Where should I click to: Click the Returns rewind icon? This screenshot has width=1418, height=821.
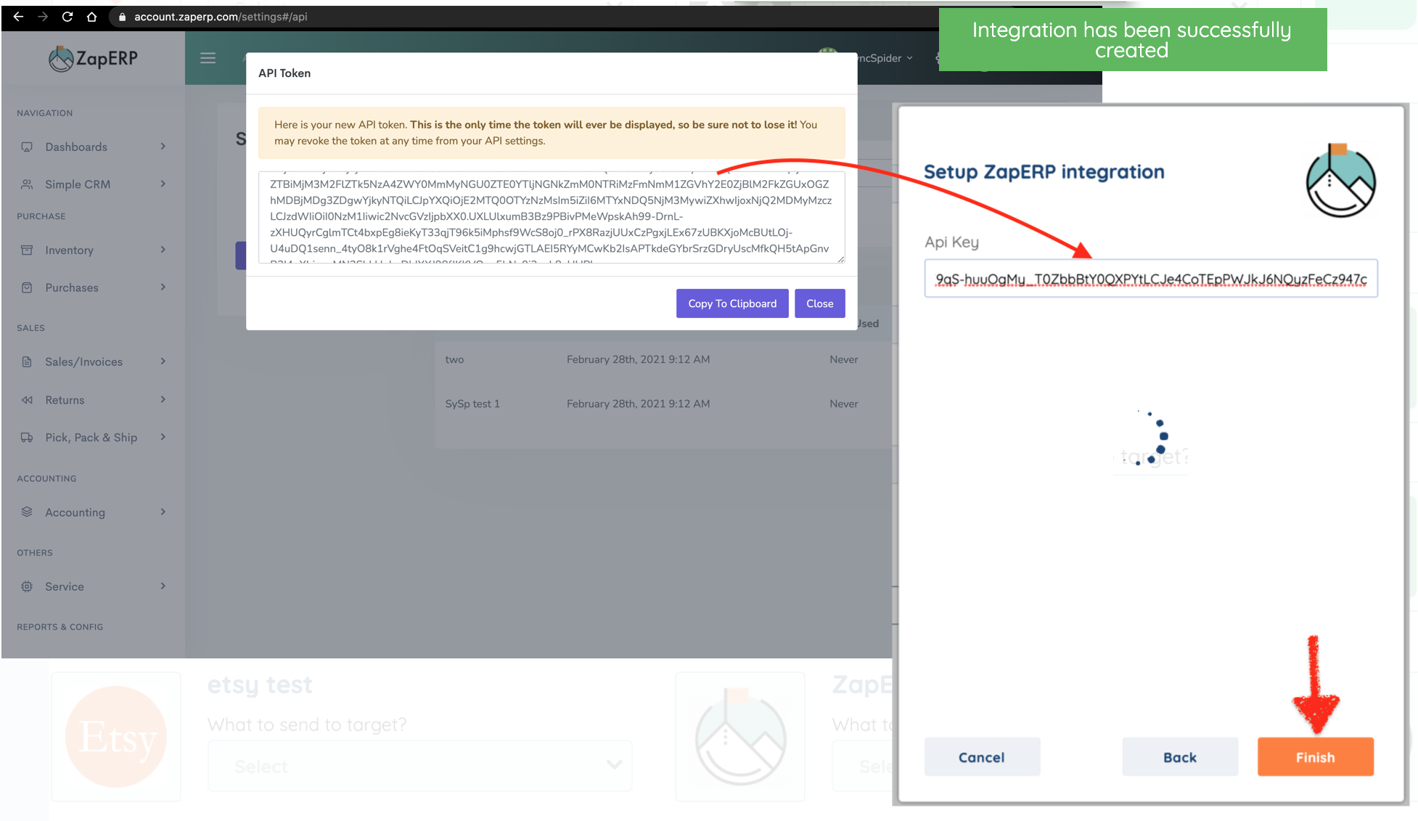pyautogui.click(x=27, y=400)
